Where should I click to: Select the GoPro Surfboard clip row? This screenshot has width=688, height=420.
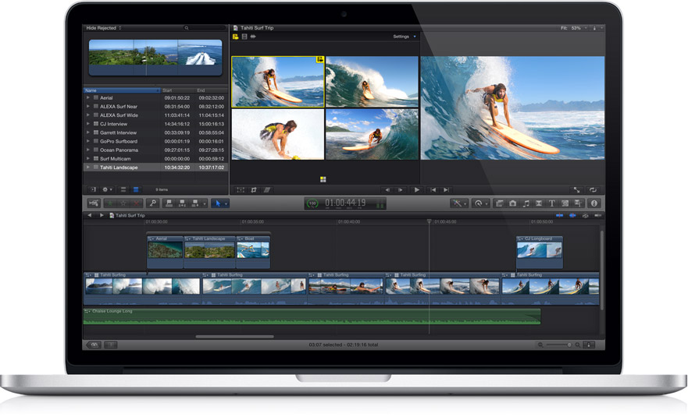[155, 141]
